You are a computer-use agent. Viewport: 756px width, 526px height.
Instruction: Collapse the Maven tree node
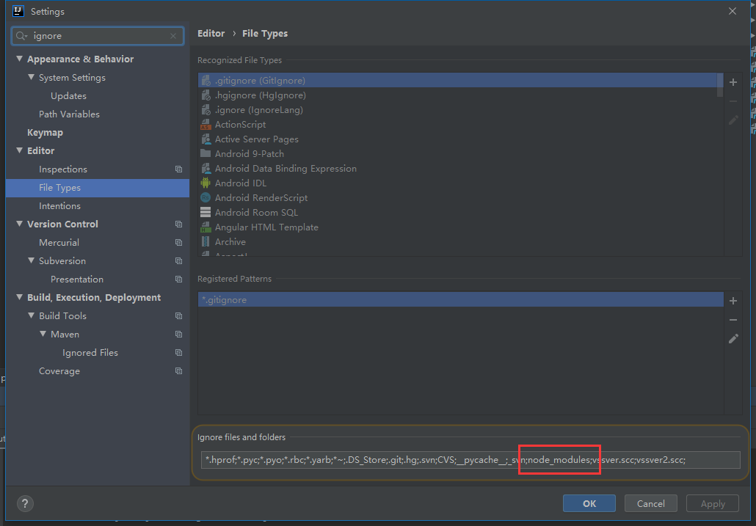click(42, 334)
